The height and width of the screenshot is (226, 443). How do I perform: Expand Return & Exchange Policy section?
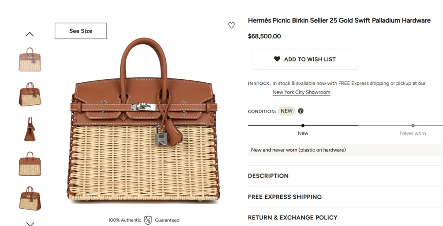(x=292, y=217)
